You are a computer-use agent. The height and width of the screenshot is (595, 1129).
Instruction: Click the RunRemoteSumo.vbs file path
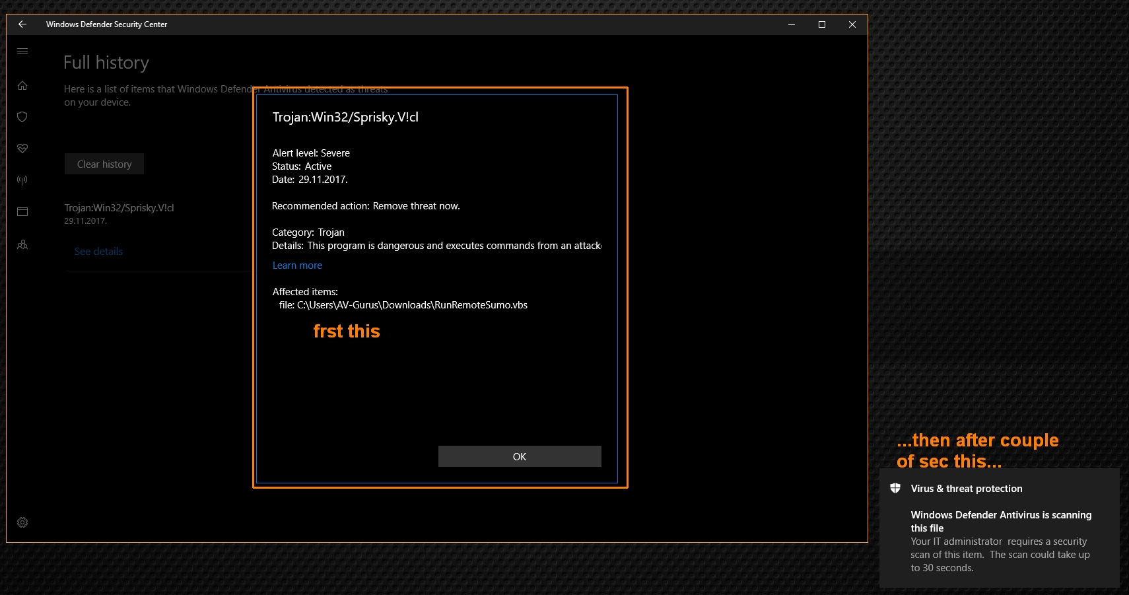click(403, 305)
